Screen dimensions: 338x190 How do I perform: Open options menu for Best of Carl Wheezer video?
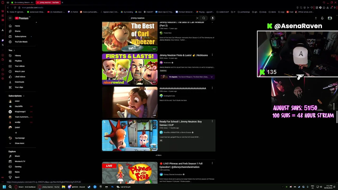click(x=212, y=22)
